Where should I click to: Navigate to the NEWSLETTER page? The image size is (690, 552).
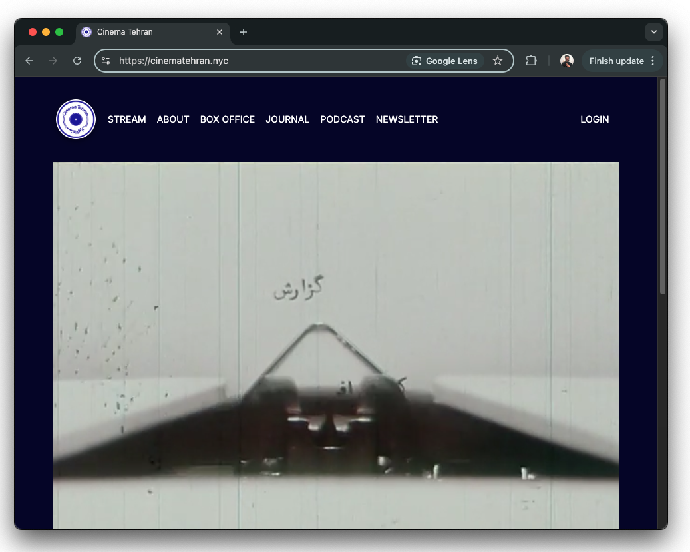coord(407,119)
